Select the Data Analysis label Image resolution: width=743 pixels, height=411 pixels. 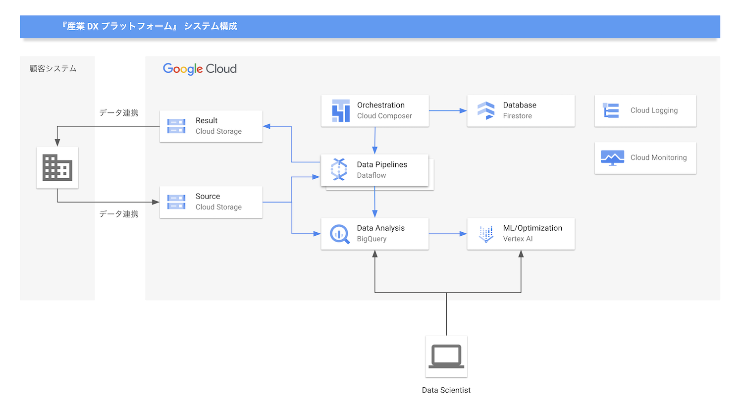coord(381,228)
